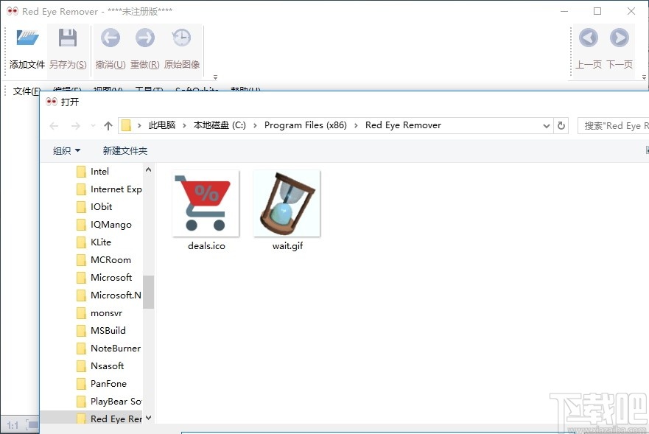Image resolution: width=649 pixels, height=434 pixels.
Task: Open the File (文件) menu
Action: coord(26,91)
